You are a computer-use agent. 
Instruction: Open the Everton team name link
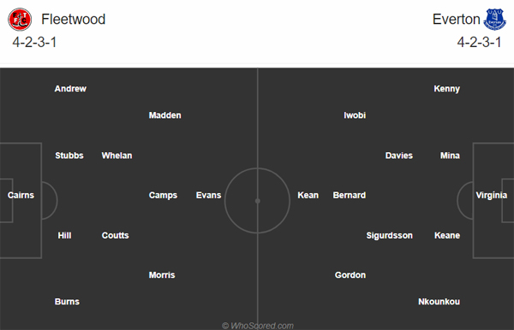point(456,19)
